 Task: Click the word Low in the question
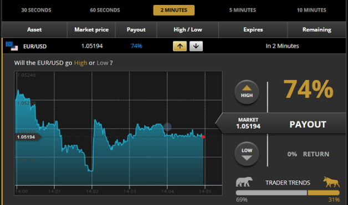(103, 63)
